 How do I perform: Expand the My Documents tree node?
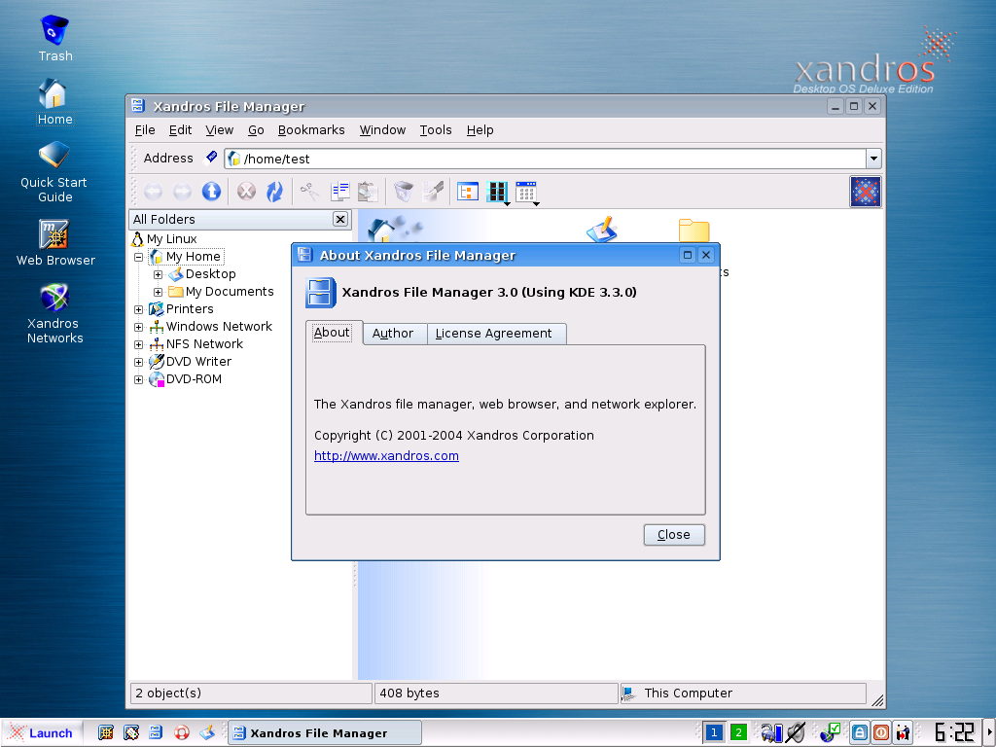[x=159, y=292]
